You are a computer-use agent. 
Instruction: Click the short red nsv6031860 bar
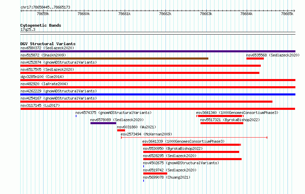coord(121,130)
